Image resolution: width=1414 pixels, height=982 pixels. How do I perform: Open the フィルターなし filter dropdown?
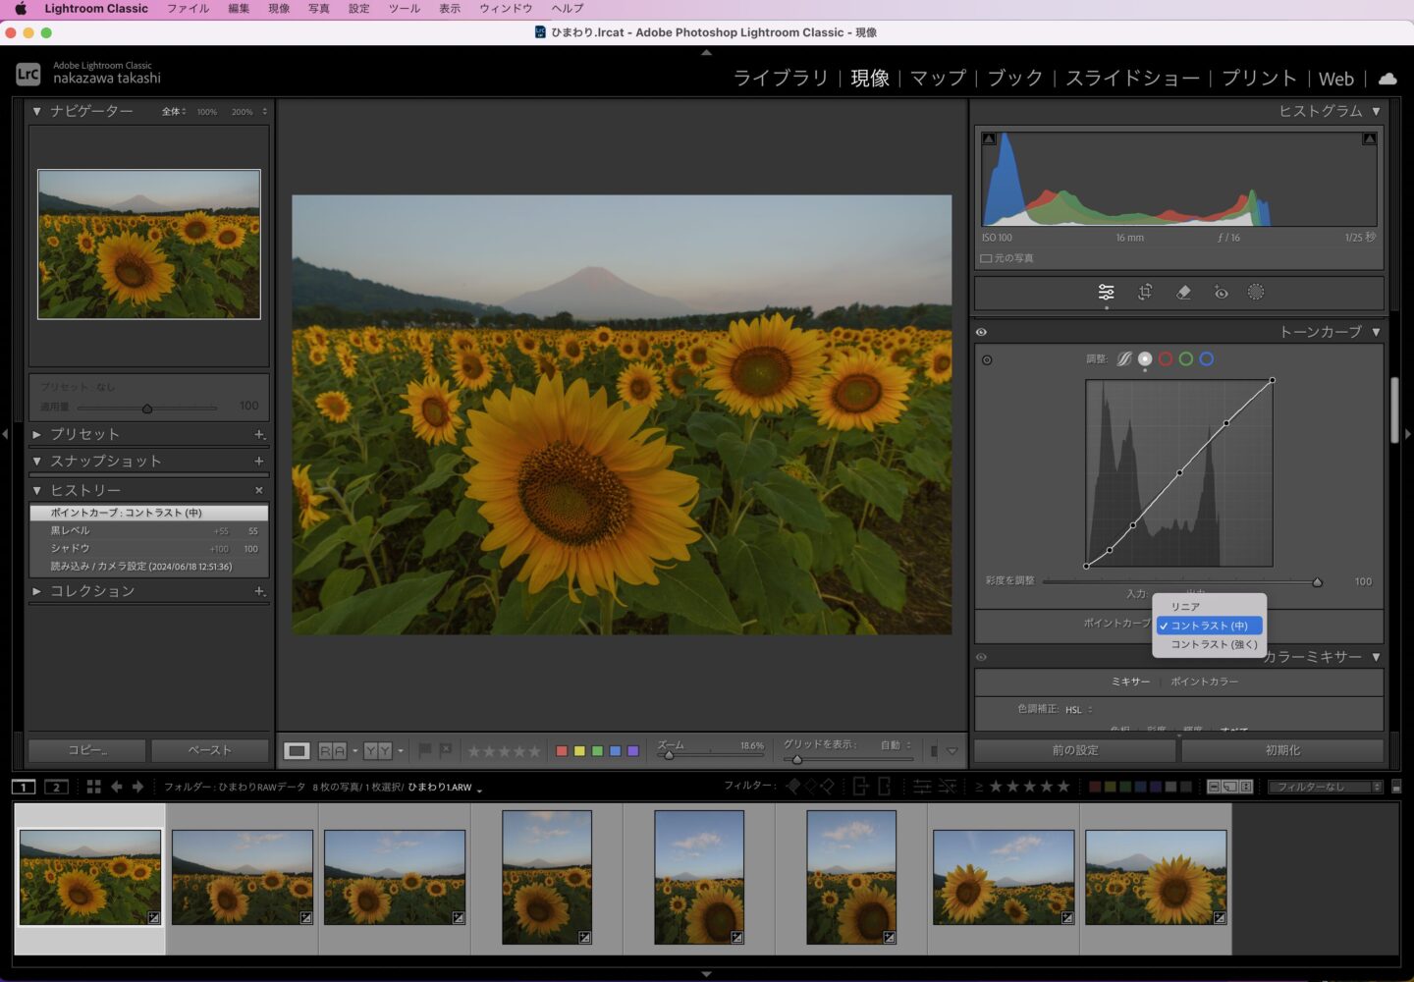[1324, 787]
